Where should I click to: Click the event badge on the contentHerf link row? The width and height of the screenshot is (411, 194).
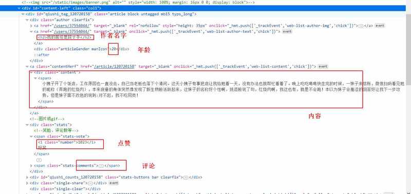(x=323, y=67)
